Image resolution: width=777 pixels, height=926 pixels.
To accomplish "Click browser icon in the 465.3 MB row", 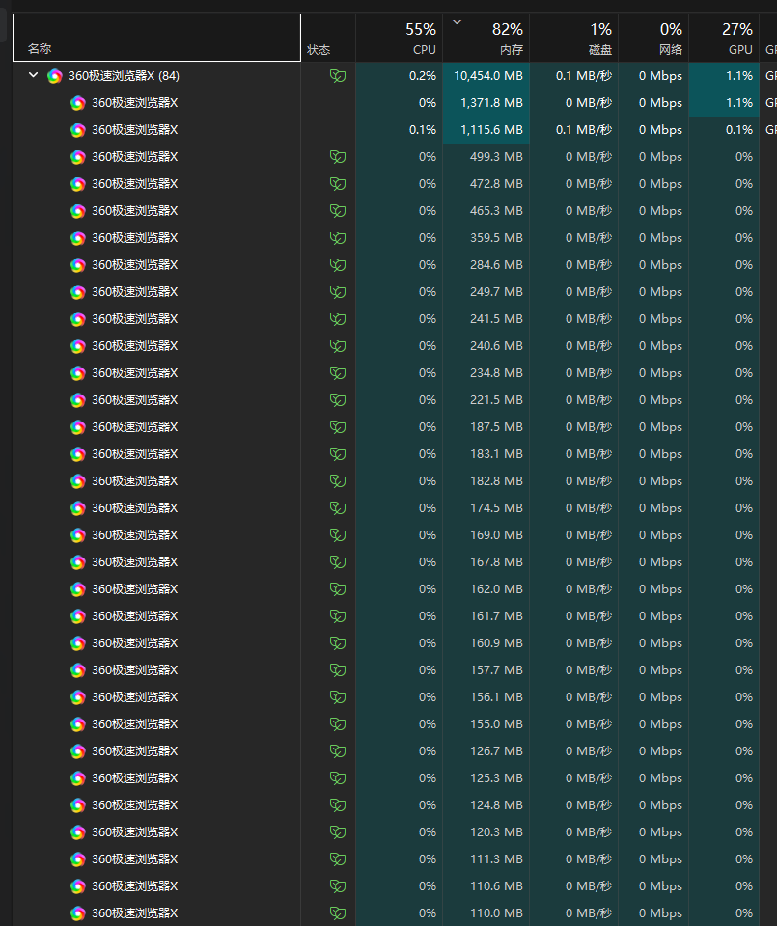I will pyautogui.click(x=78, y=211).
